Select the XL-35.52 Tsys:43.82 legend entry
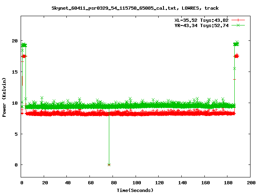This screenshot has width=259, height=194. pos(202,20)
